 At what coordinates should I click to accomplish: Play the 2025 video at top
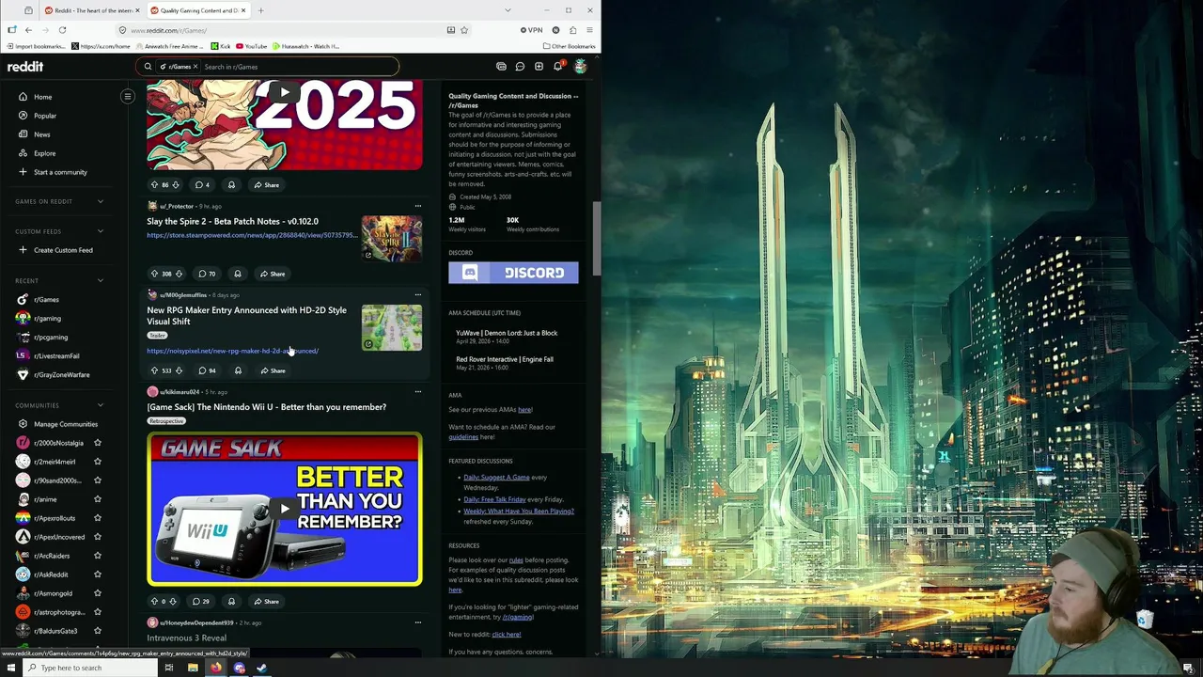(285, 92)
